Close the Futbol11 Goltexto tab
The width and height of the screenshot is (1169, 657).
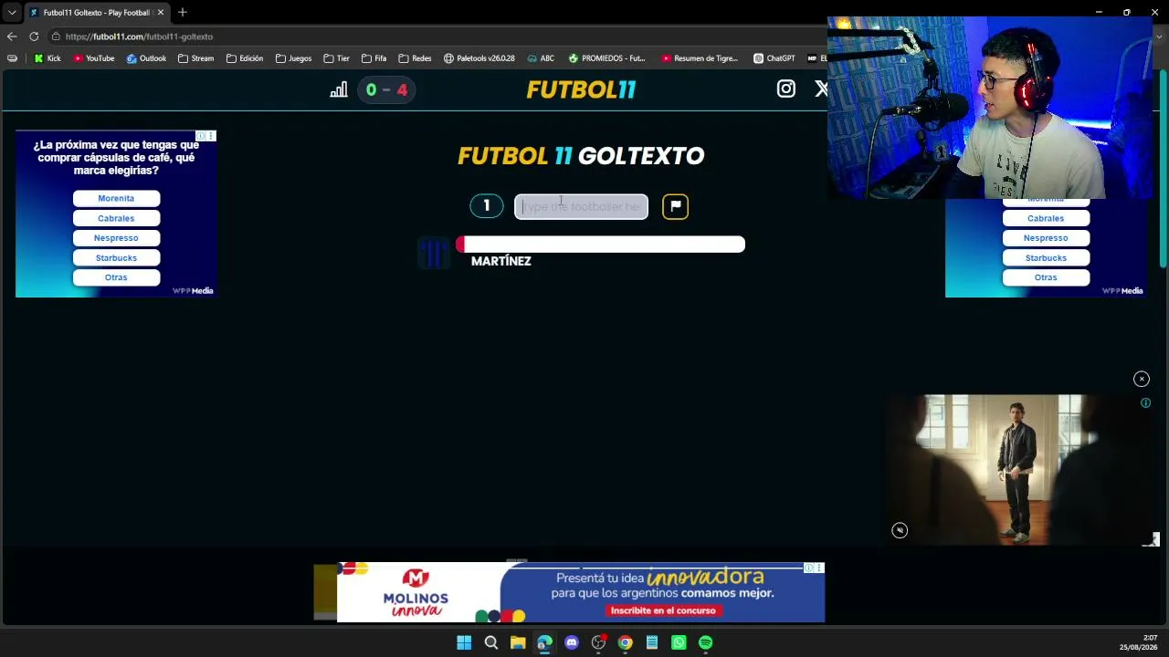click(x=160, y=13)
